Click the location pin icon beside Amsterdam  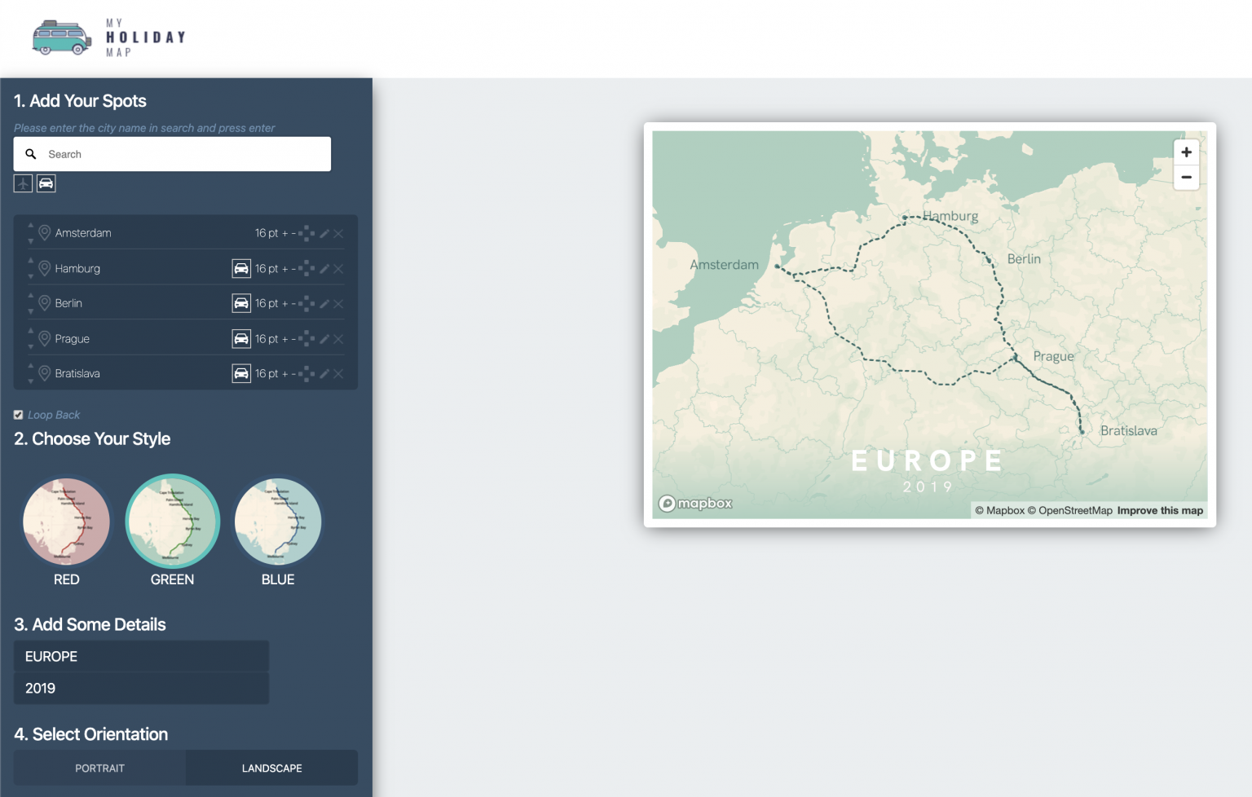[x=45, y=232]
